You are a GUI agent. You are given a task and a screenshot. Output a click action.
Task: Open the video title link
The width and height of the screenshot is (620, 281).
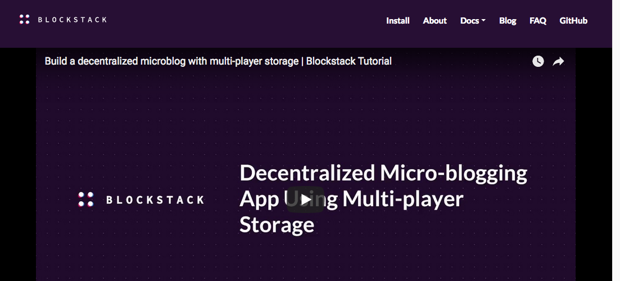[218, 61]
